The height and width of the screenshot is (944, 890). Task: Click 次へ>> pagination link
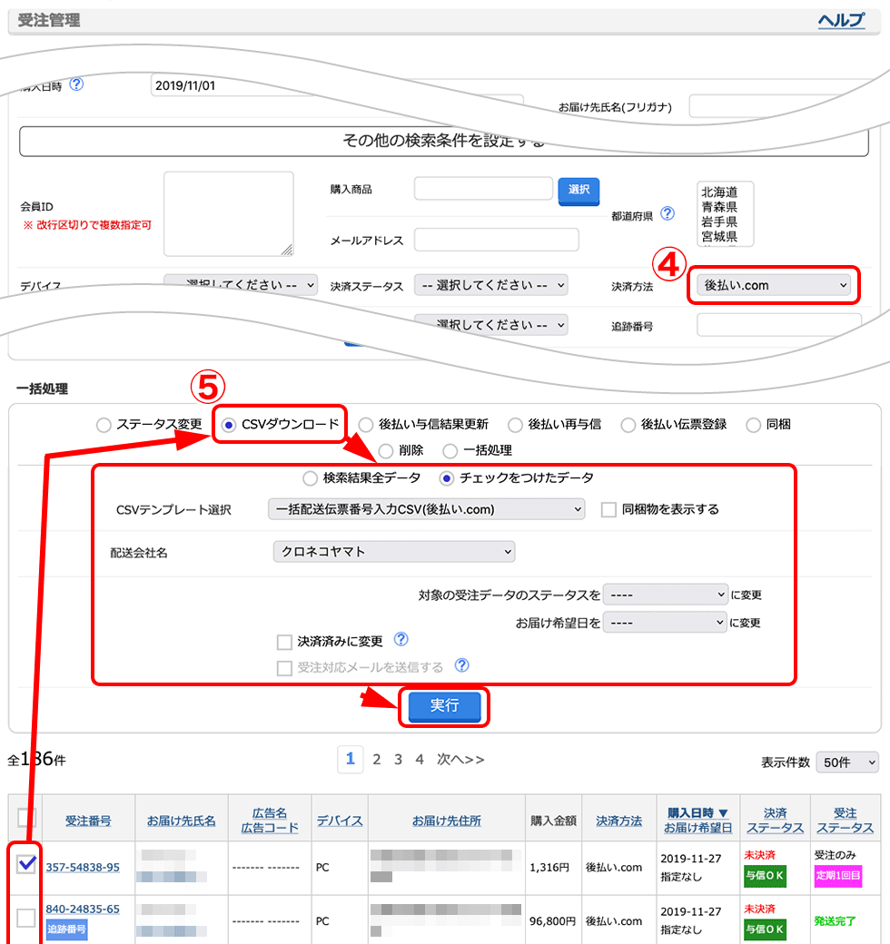pos(460,760)
